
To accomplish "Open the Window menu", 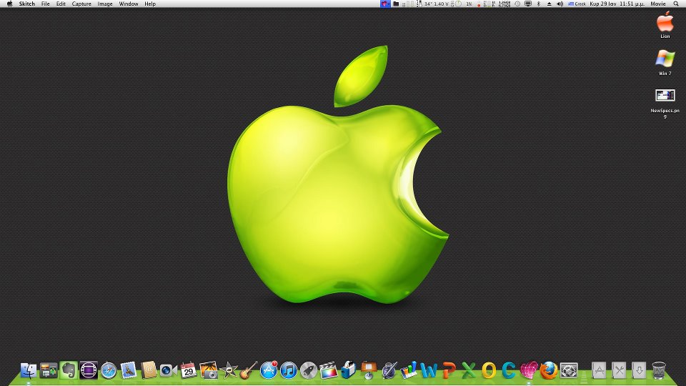I will click(129, 4).
